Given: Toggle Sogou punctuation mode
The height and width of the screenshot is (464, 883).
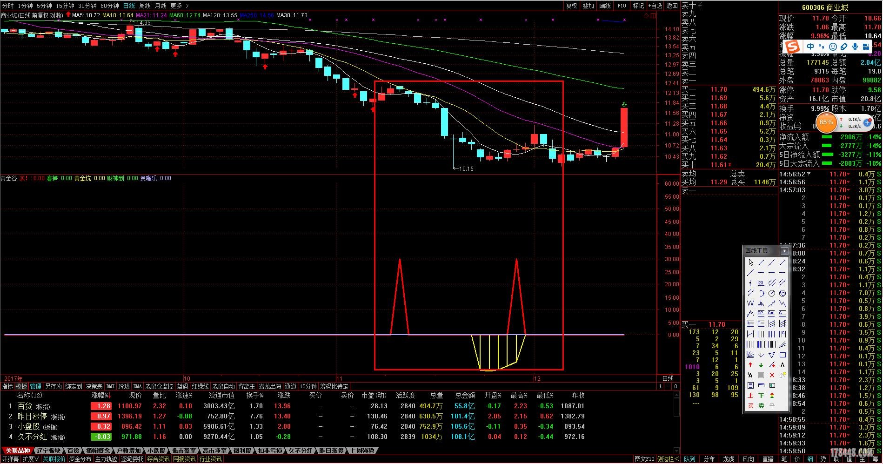Looking at the screenshot, I should 822,47.
